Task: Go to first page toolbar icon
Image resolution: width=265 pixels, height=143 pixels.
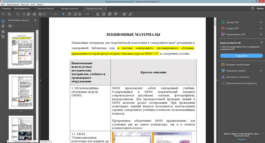Action: coord(18,14)
